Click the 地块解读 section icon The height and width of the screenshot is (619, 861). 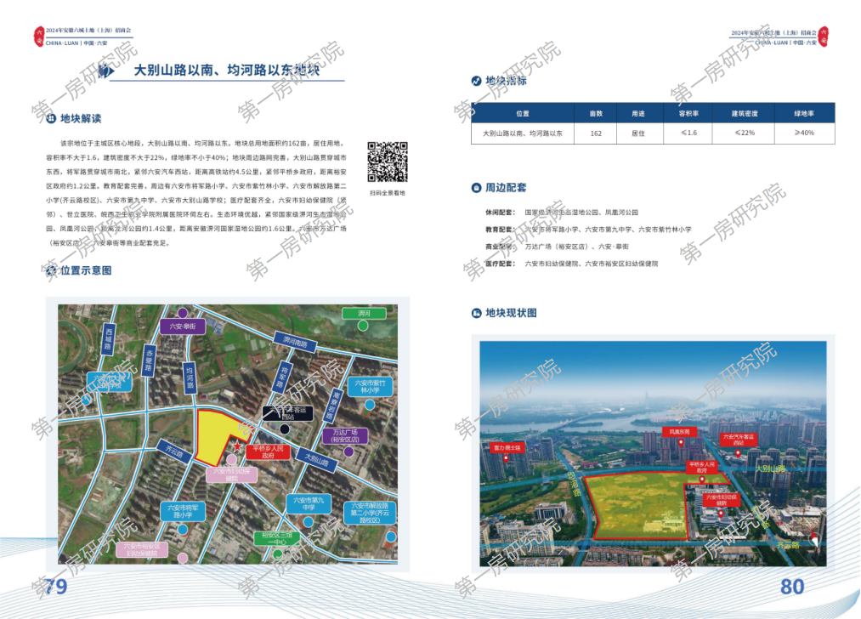51,119
